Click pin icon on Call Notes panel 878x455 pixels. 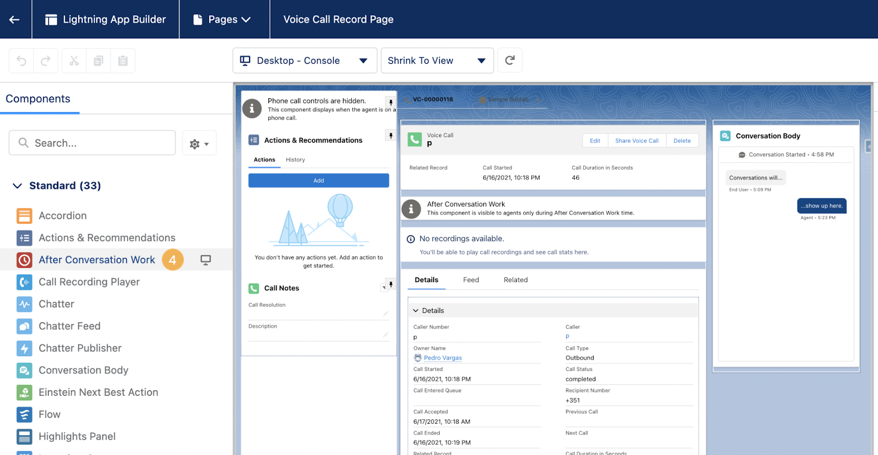click(391, 284)
